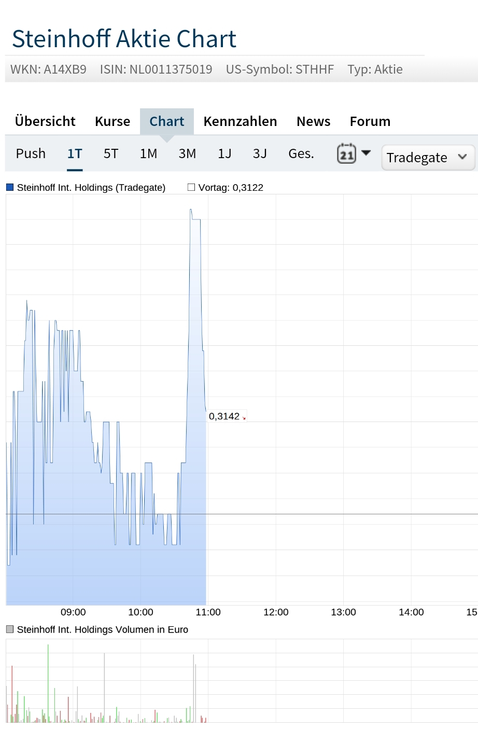478x744 pixels.
Task: Expand the arrow beside the calendar icon
Action: [x=366, y=153]
